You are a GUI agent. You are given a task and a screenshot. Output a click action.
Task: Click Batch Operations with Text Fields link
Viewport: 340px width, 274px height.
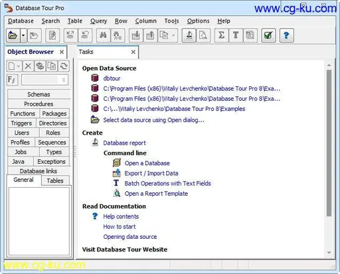[167, 184]
